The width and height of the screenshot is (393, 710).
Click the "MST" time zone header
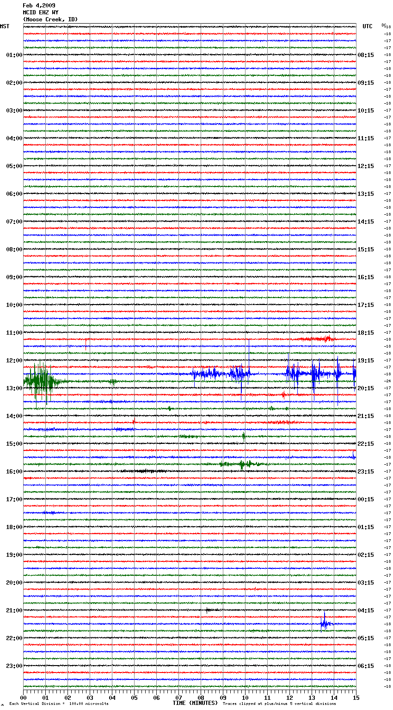(5, 26)
